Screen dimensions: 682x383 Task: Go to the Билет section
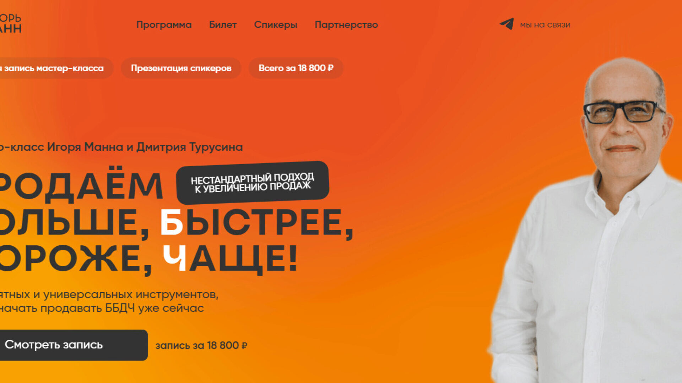[223, 25]
